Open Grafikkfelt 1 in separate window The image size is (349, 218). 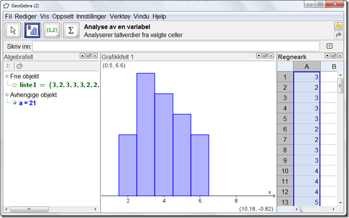tap(265, 56)
